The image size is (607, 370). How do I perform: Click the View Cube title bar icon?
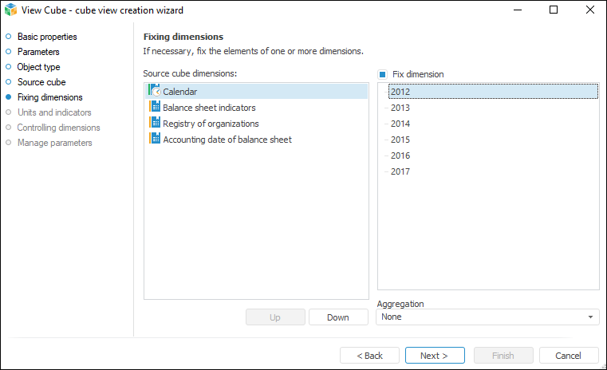[10, 10]
